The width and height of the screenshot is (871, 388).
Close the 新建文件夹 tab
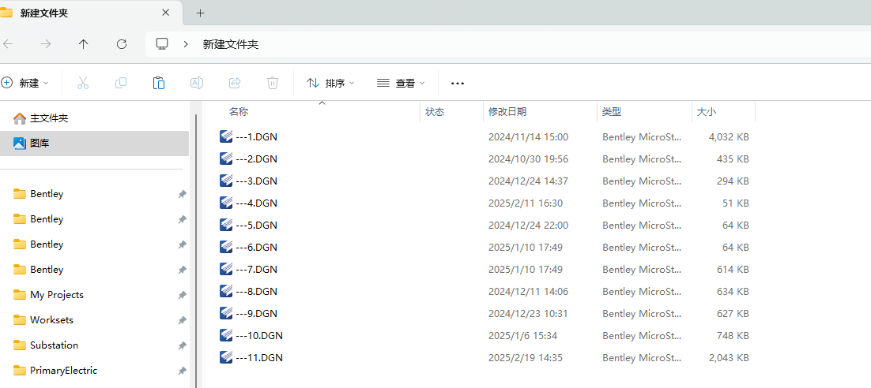click(x=165, y=13)
